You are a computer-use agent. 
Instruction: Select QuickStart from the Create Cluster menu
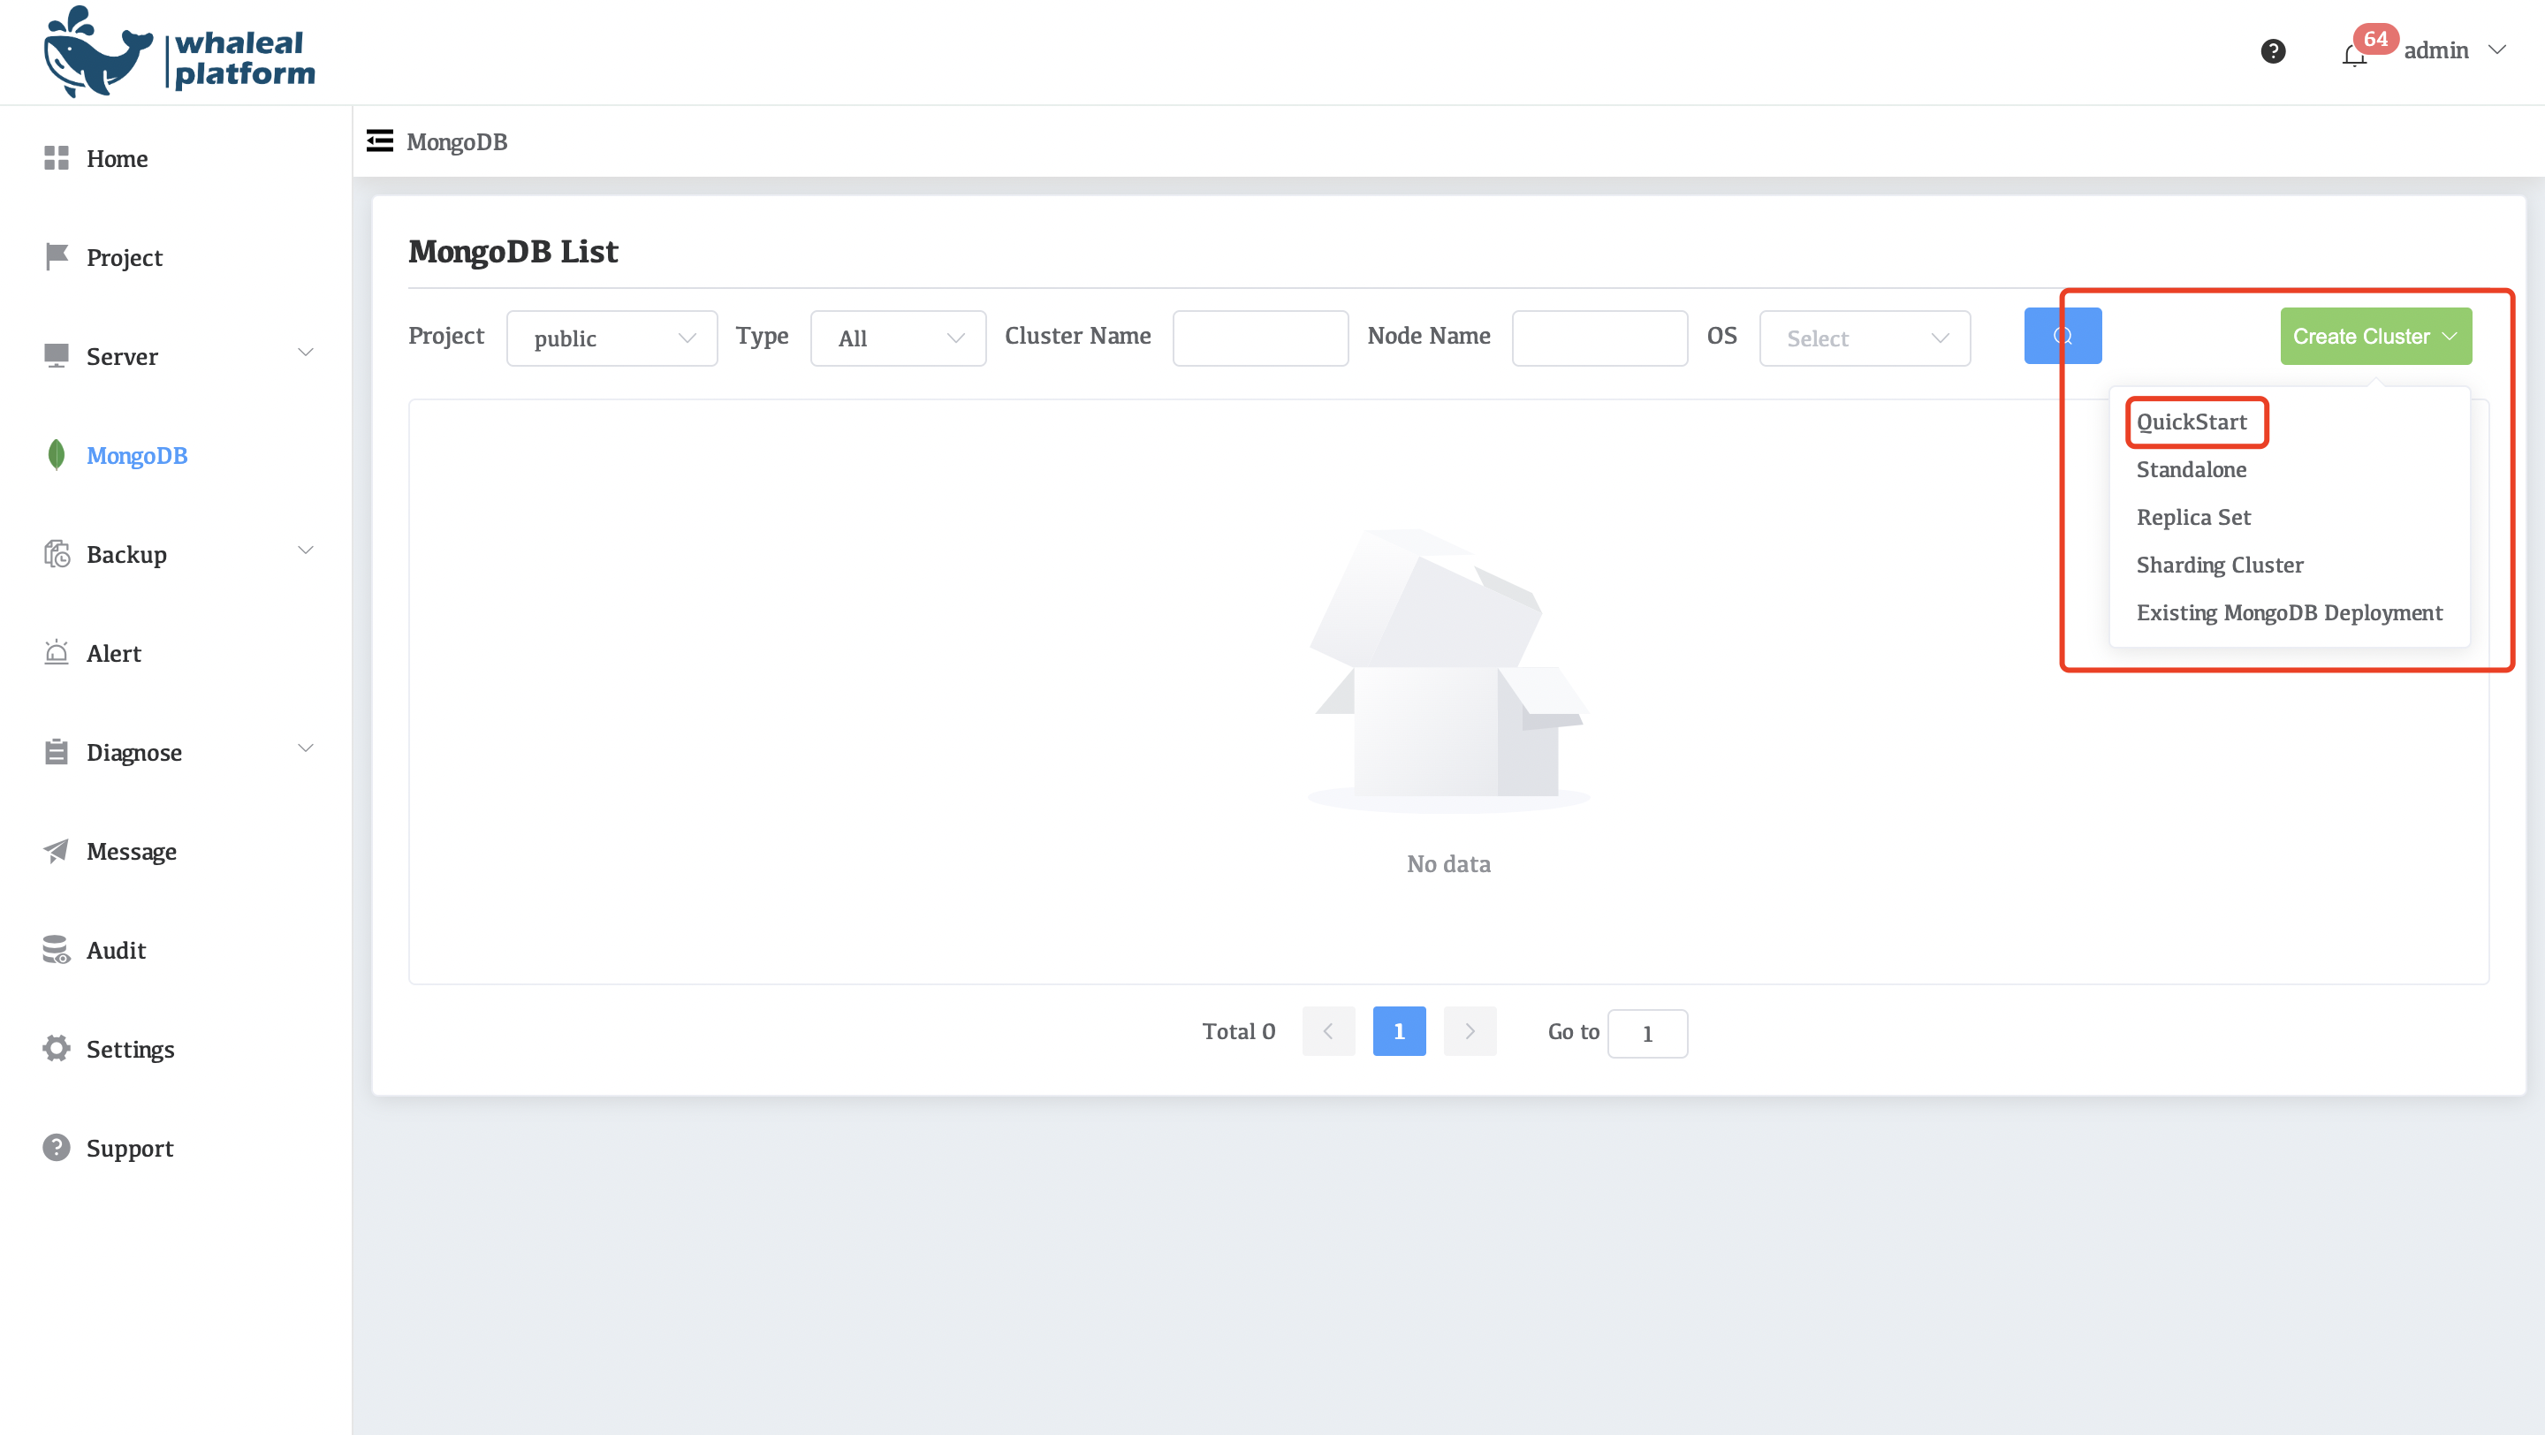[x=2195, y=421]
